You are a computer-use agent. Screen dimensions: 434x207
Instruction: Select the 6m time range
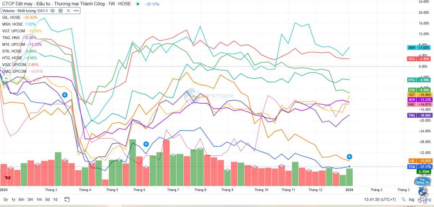[x=22, y=199]
